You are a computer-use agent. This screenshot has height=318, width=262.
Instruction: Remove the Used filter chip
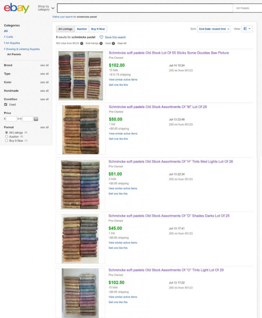(113, 43)
